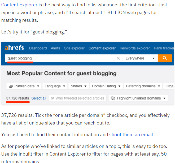Expand the Domain Rating filter

[106, 86]
